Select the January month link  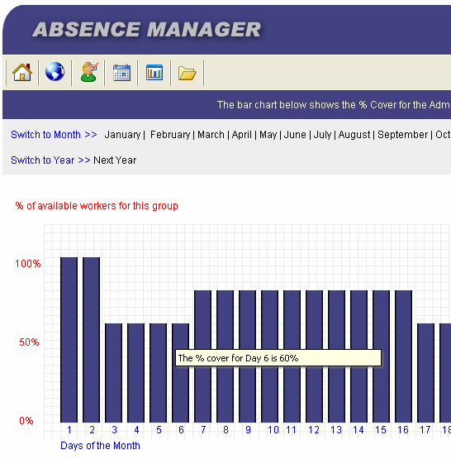click(122, 135)
